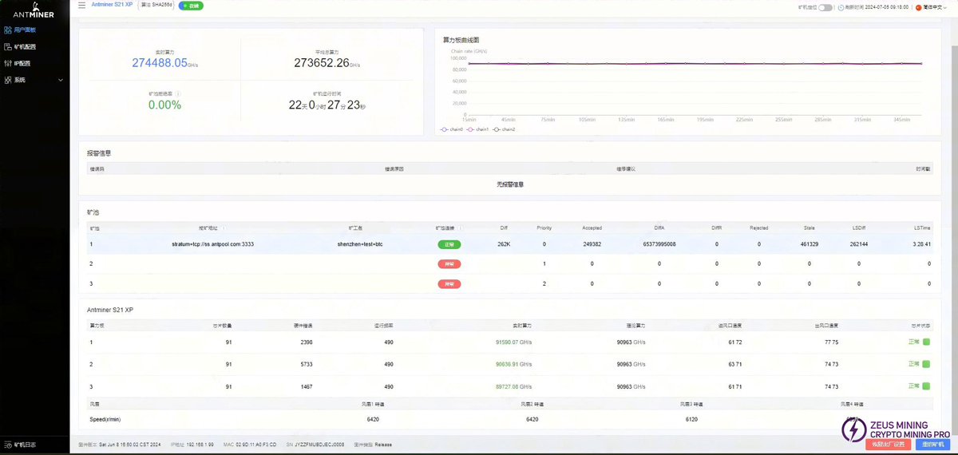Click the green chip status square for board 2
Image resolution: width=958 pixels, height=455 pixels.
point(926,364)
